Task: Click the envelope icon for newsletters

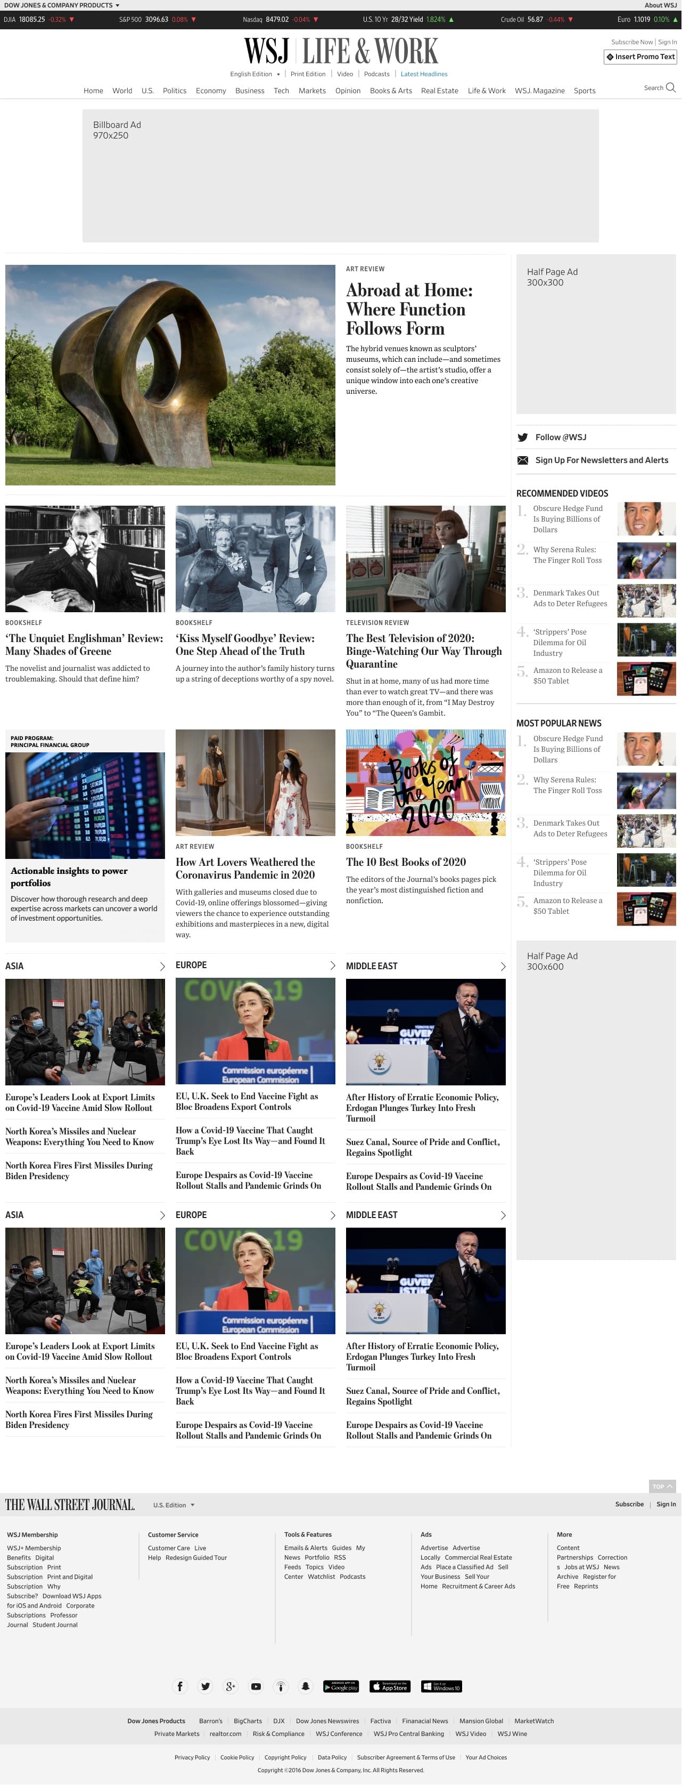Action: click(523, 460)
